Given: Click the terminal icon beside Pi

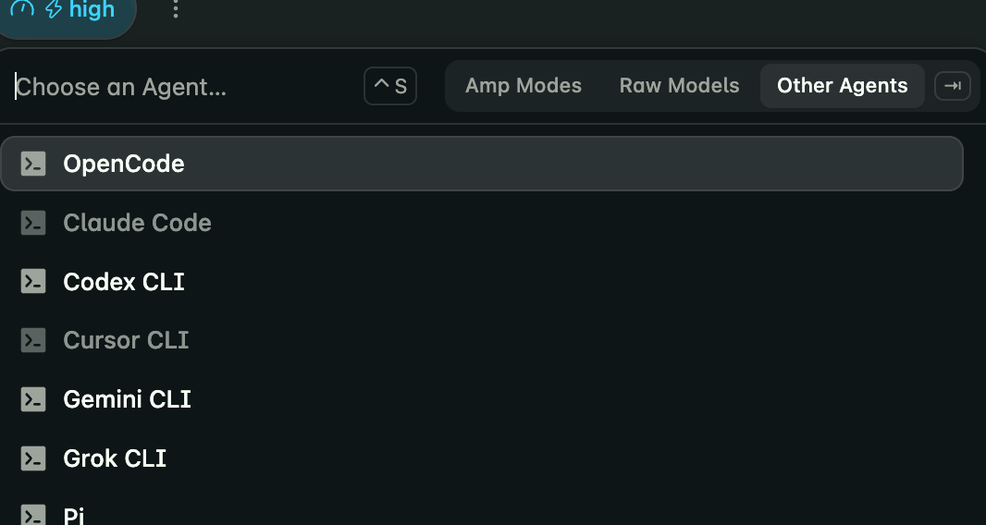Looking at the screenshot, I should click(33, 515).
